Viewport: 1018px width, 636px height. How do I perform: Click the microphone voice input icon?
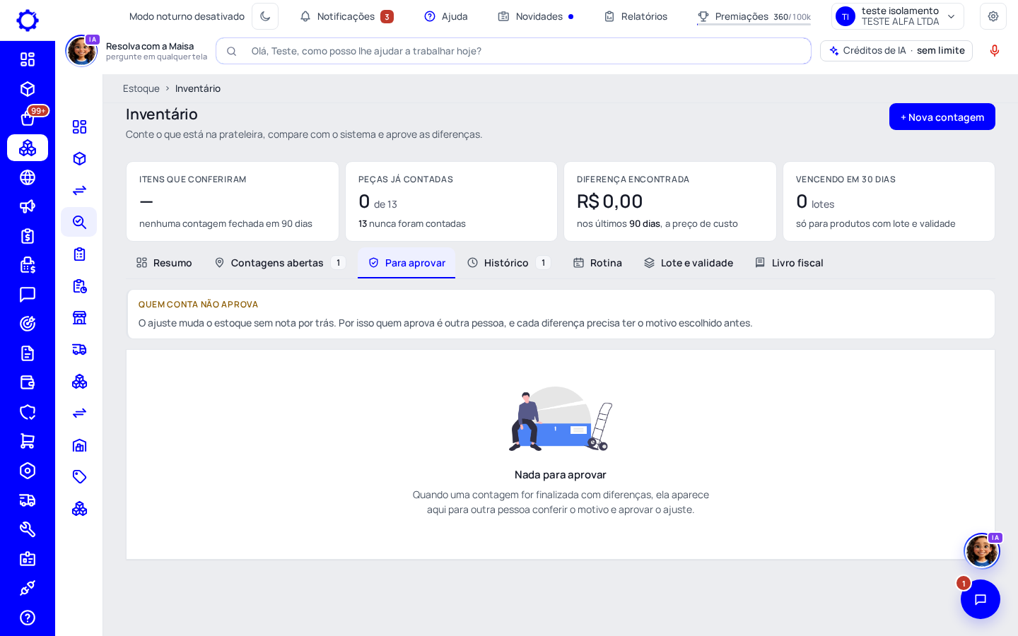pos(995,51)
